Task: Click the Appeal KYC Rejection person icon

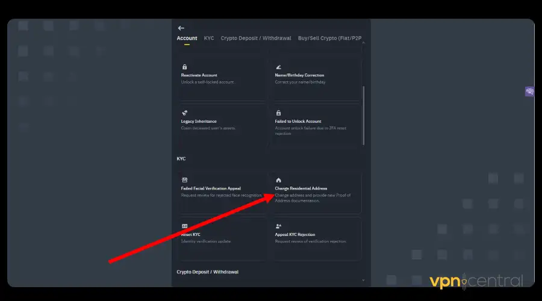Action: click(x=278, y=226)
